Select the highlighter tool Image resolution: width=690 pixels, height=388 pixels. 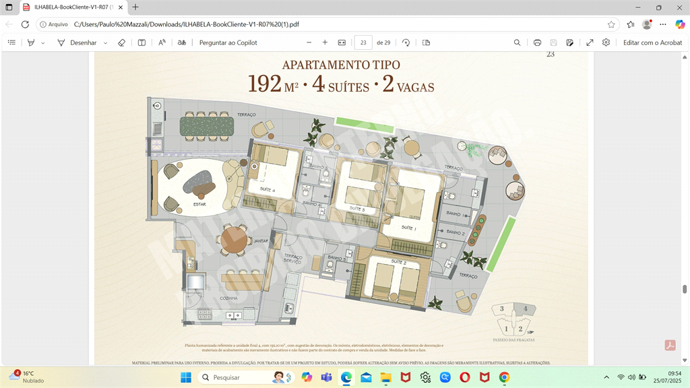[32, 42]
